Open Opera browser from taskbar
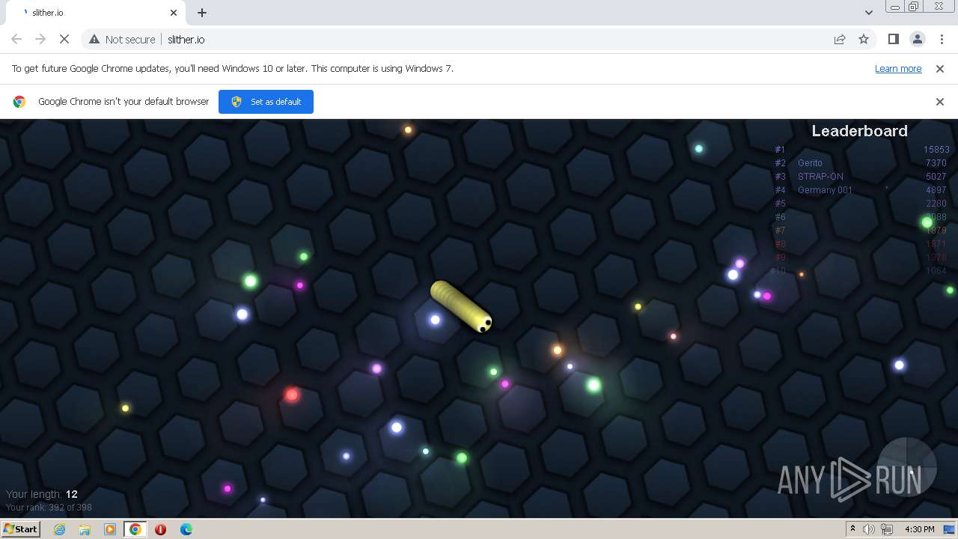Viewport: 958px width, 539px height. point(160,529)
